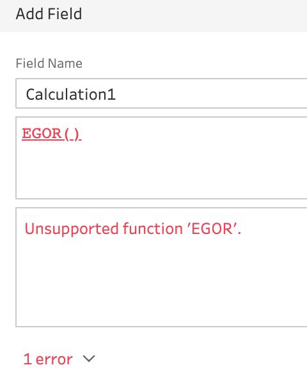Click the word 'Unsupported' in the error text

pyautogui.click(x=72, y=229)
